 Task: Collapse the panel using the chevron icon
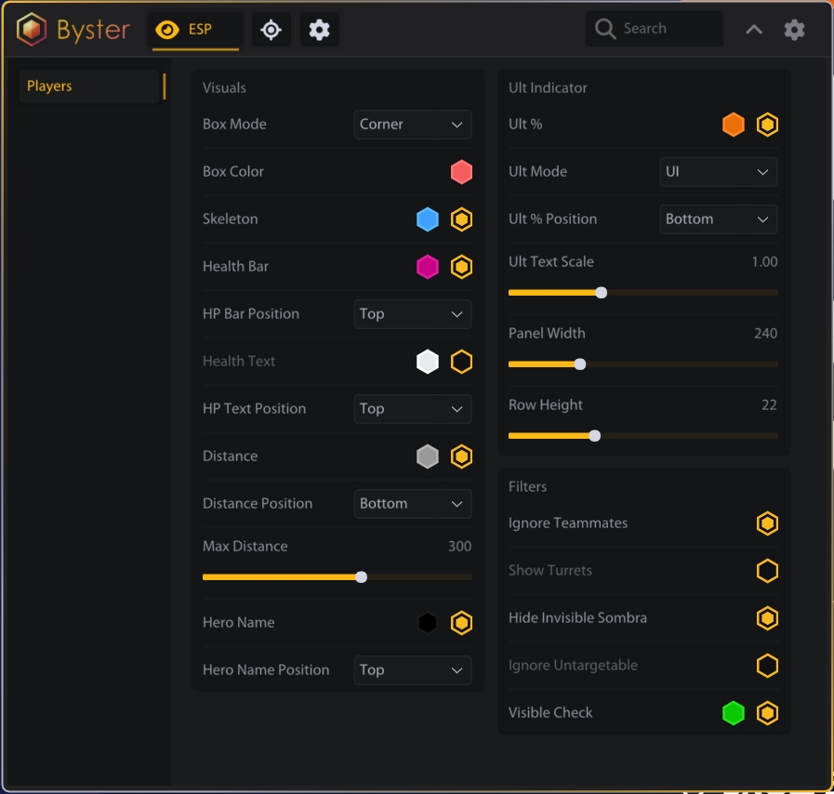[x=753, y=29]
